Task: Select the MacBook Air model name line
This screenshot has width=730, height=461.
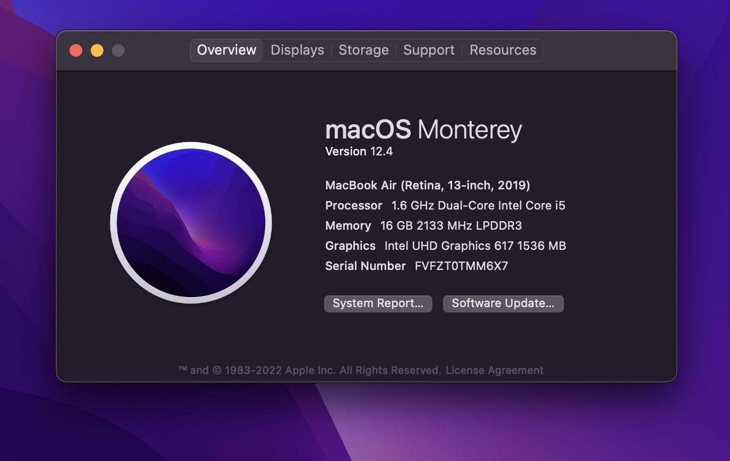Action: [x=427, y=185]
